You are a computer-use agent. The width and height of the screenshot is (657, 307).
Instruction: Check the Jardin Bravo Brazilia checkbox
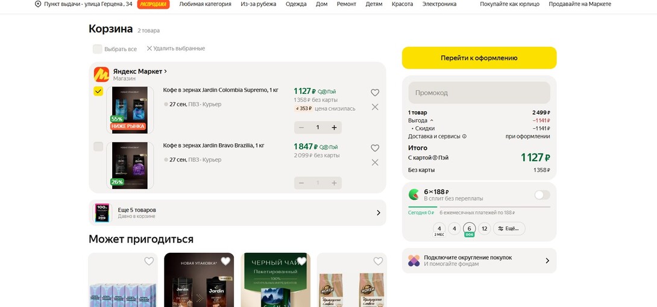tap(98, 146)
